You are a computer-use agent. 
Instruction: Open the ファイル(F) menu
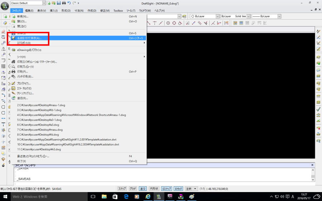tap(16, 10)
